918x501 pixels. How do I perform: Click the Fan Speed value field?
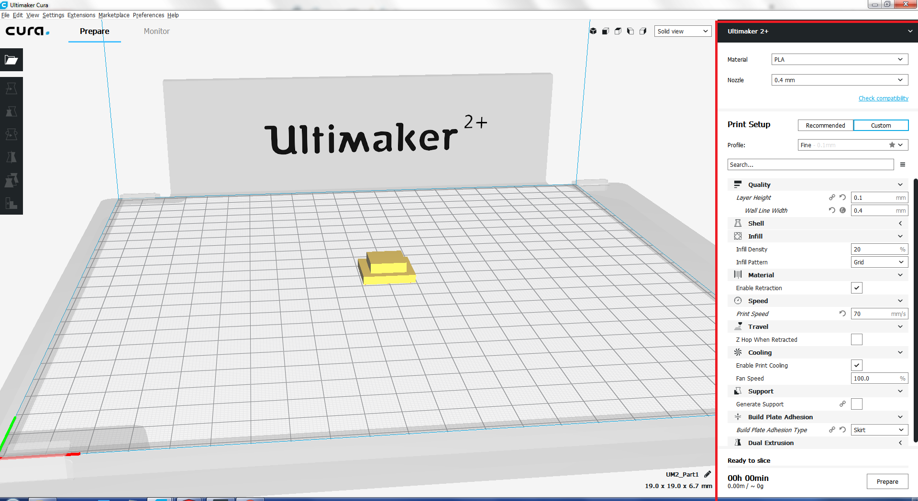[879, 378]
